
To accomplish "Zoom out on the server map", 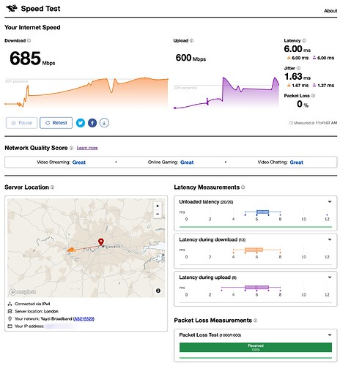I will click(x=158, y=214).
